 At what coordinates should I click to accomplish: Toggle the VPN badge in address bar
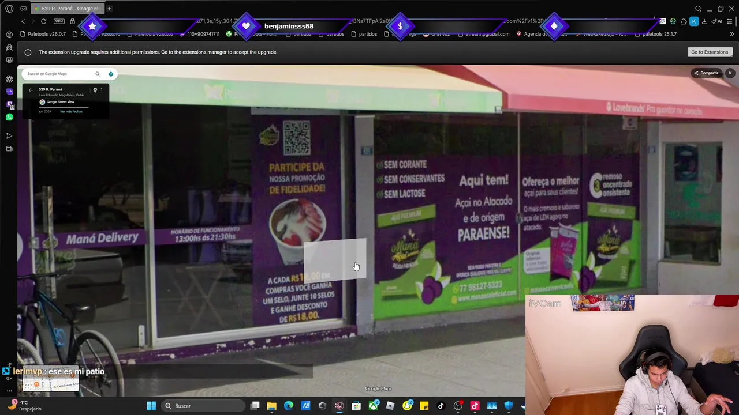tap(59, 21)
